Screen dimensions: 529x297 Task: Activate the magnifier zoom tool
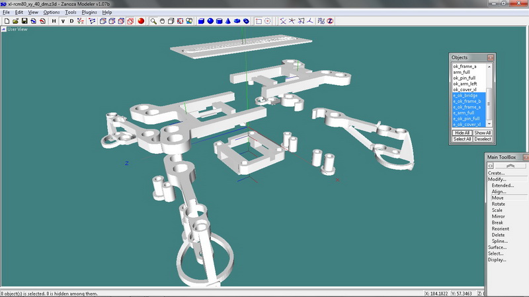coord(153,21)
